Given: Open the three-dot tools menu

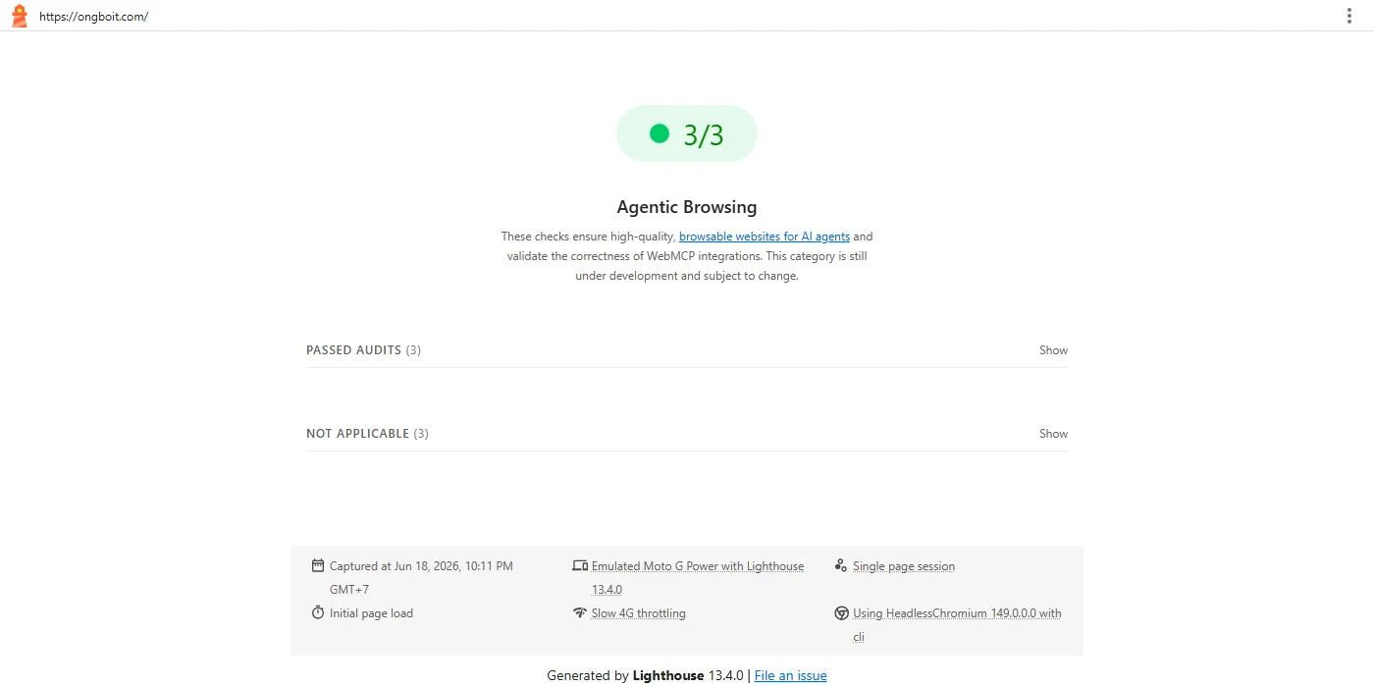Looking at the screenshot, I should pos(1349,16).
